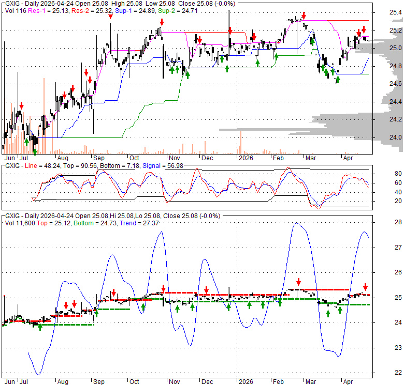Click the Oct label on the bottom chart axis
Image resolution: width=404 pixels, height=385 pixels.
(x=134, y=382)
